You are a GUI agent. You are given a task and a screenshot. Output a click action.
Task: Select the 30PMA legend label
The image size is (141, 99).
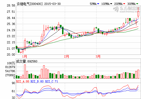click(x=132, y=4)
